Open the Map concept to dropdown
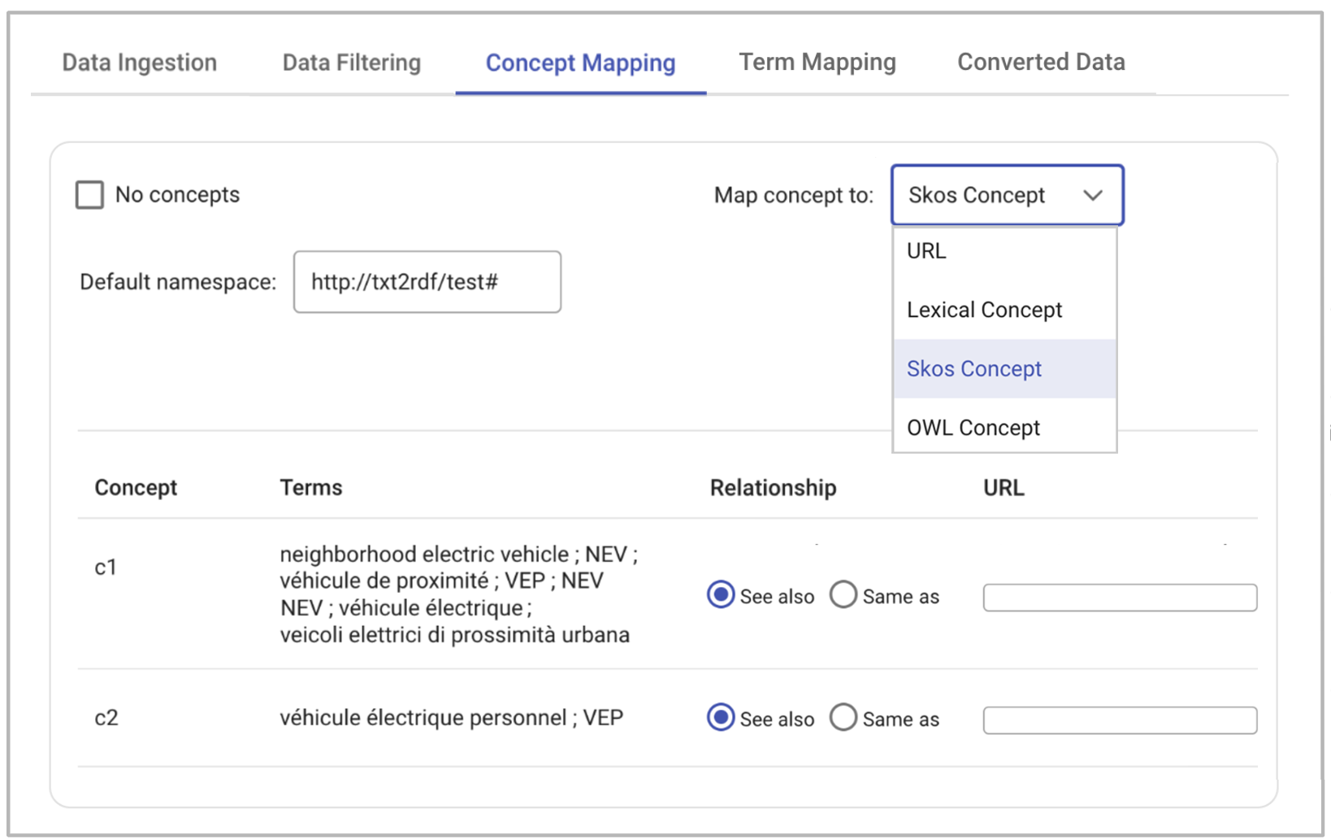This screenshot has height=839, width=1331. [1007, 195]
